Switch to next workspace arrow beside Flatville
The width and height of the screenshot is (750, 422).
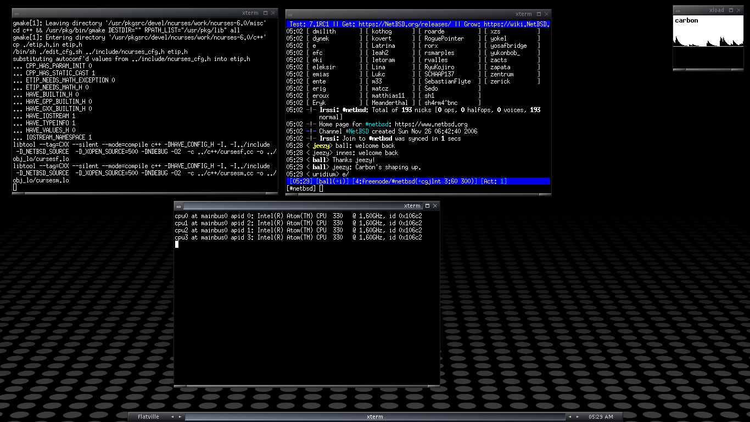point(180,417)
